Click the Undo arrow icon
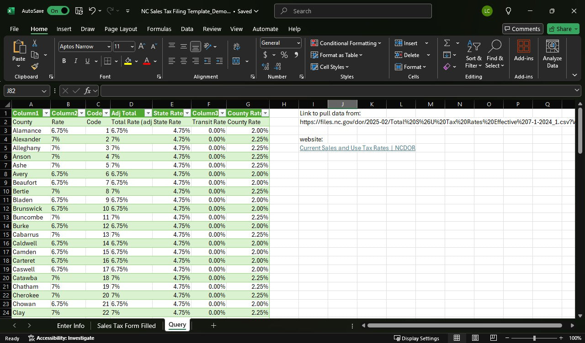This screenshot has width=585, height=343. point(92,11)
